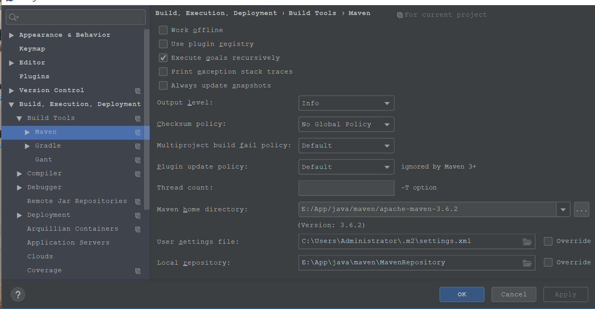Image resolution: width=595 pixels, height=309 pixels.
Task: Open Clouds settings page
Action: pos(40,256)
